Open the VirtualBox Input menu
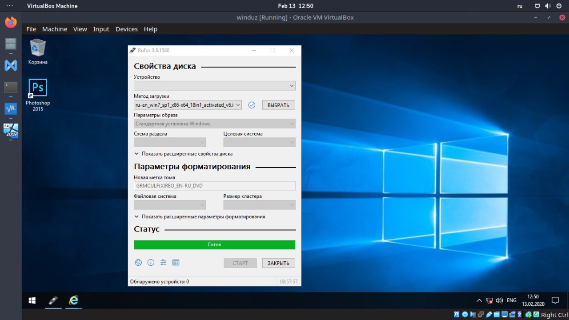The height and width of the screenshot is (320, 569). (x=101, y=29)
